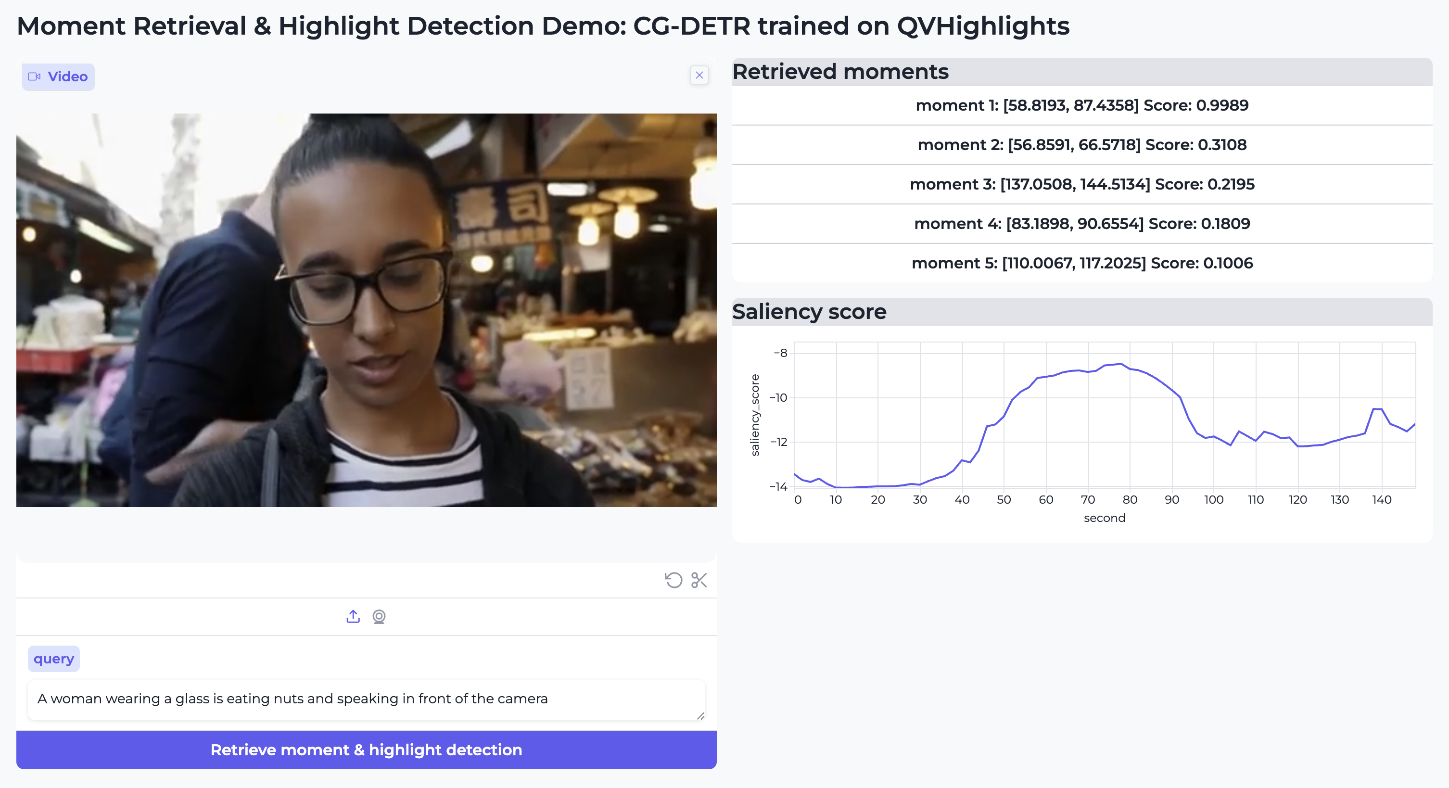Click the video preview frame
Viewport: 1449px width, 788px height.
point(366,310)
